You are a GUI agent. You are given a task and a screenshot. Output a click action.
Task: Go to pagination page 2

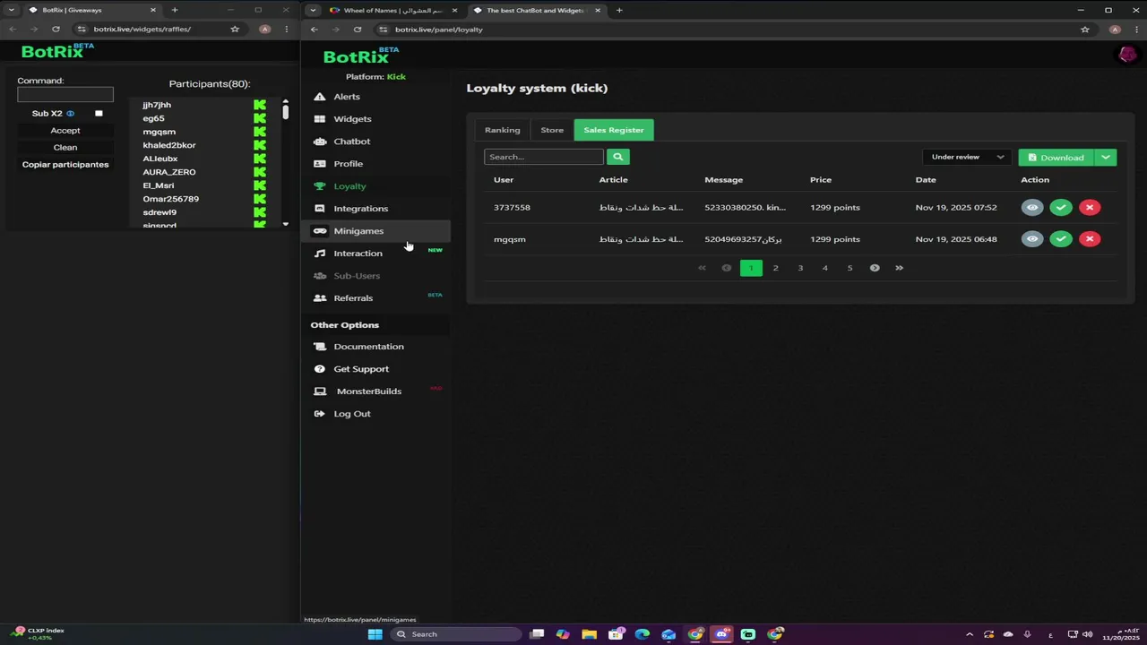click(x=776, y=268)
